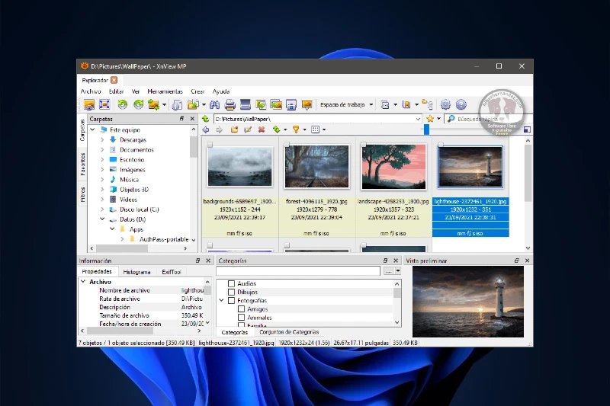Click the file properties icon in toolbar

tap(177, 104)
